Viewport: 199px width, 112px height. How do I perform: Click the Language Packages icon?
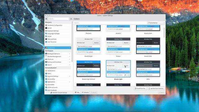point(46,34)
